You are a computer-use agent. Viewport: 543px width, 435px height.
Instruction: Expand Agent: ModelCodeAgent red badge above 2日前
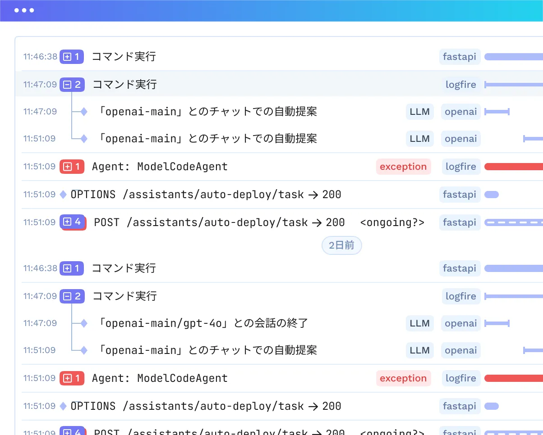click(x=72, y=167)
